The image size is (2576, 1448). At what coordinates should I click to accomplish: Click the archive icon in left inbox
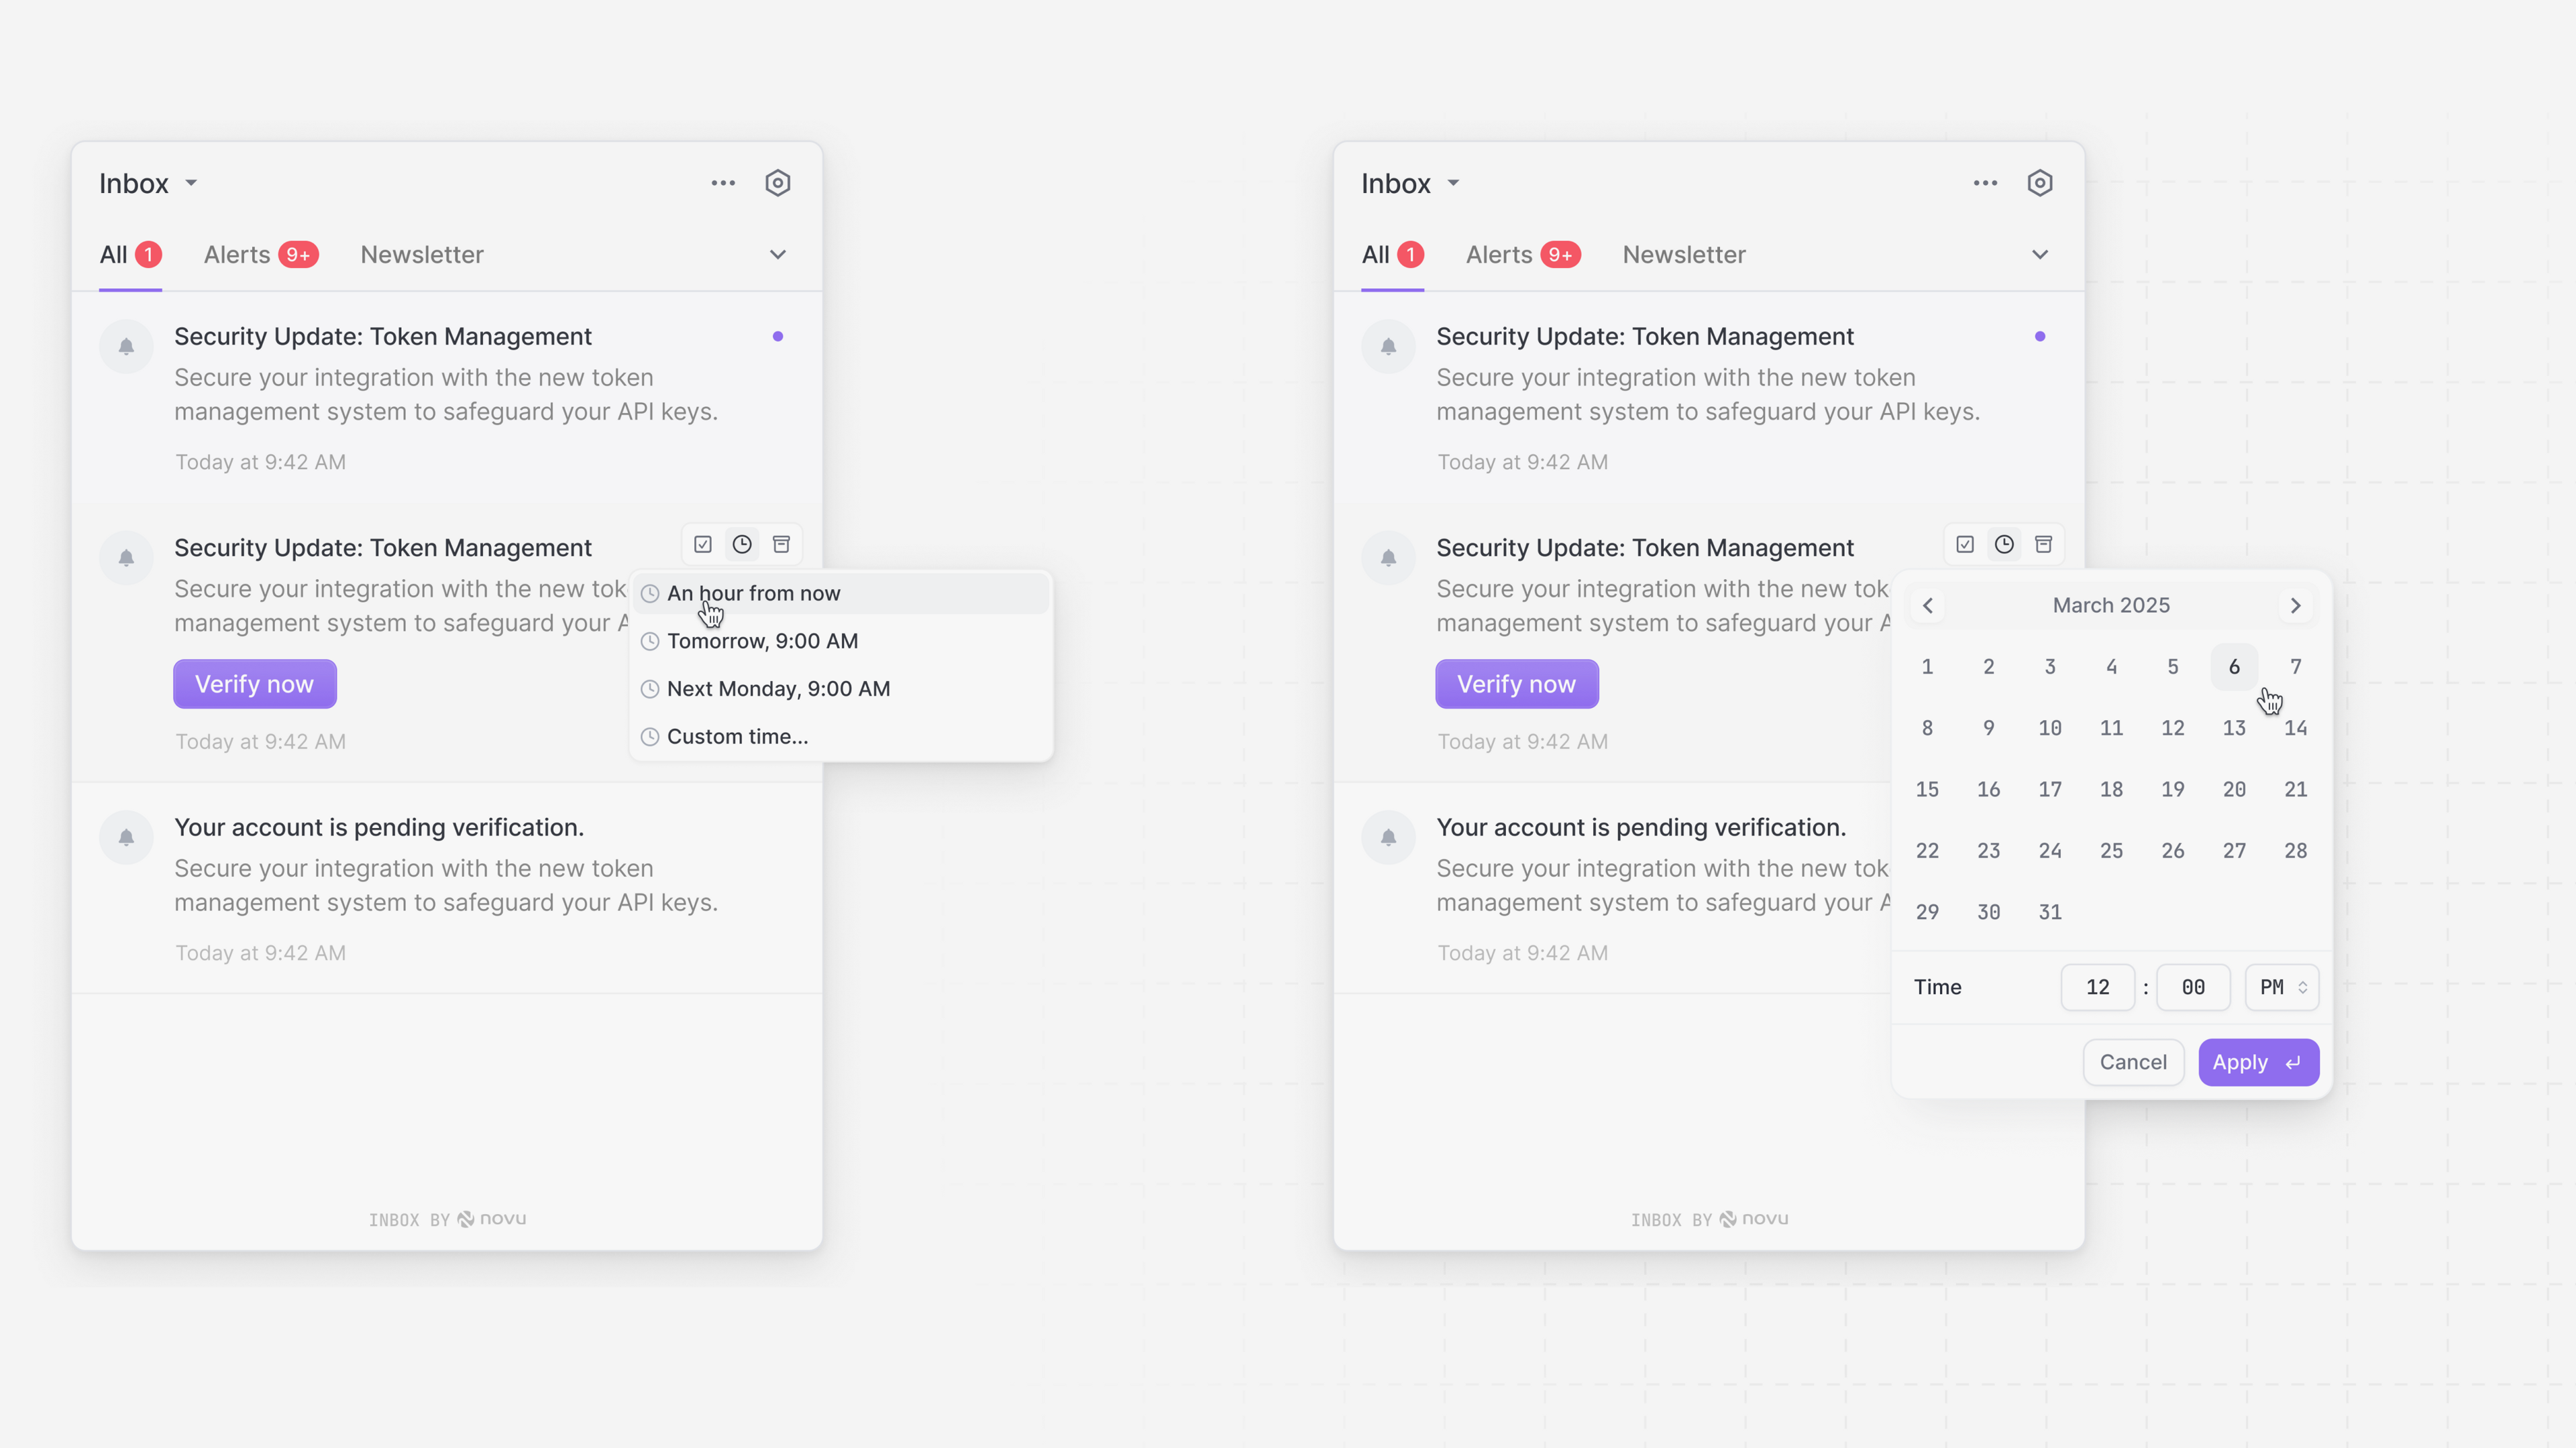tap(781, 544)
